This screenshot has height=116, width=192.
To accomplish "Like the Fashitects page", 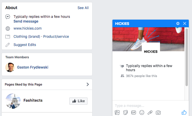I will click(78, 101).
